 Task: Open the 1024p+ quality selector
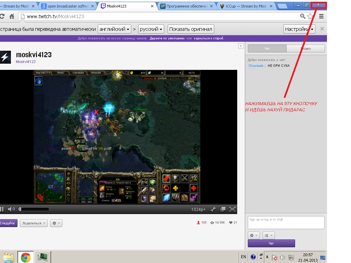[198, 209]
